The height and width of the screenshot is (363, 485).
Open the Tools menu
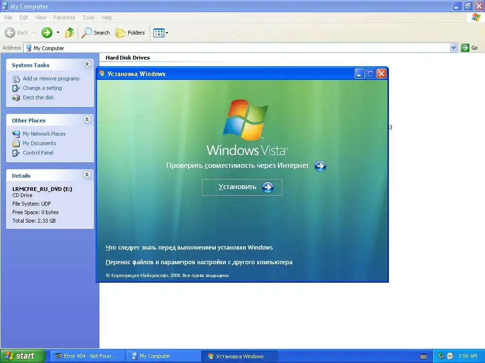click(88, 17)
